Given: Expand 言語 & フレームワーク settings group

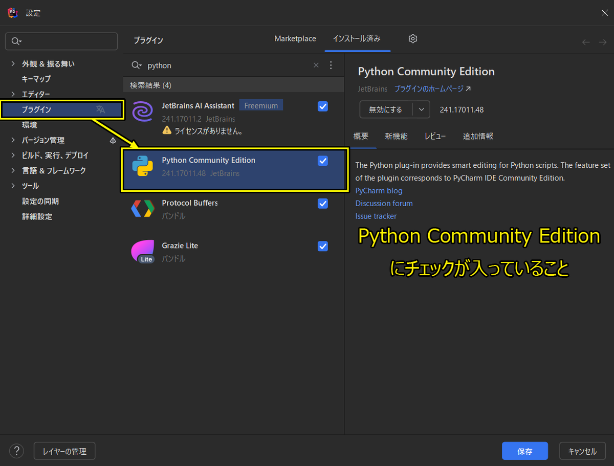Looking at the screenshot, I should 13,171.
